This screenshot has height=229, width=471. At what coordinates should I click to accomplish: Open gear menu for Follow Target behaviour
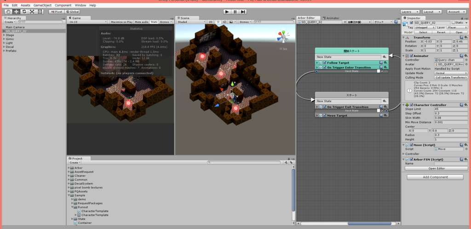385,63
